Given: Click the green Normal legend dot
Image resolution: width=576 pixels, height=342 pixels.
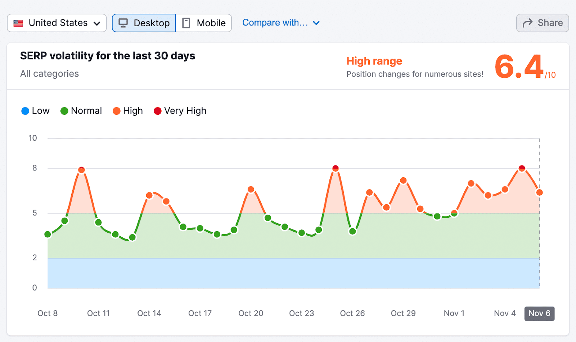Looking at the screenshot, I should 64,111.
